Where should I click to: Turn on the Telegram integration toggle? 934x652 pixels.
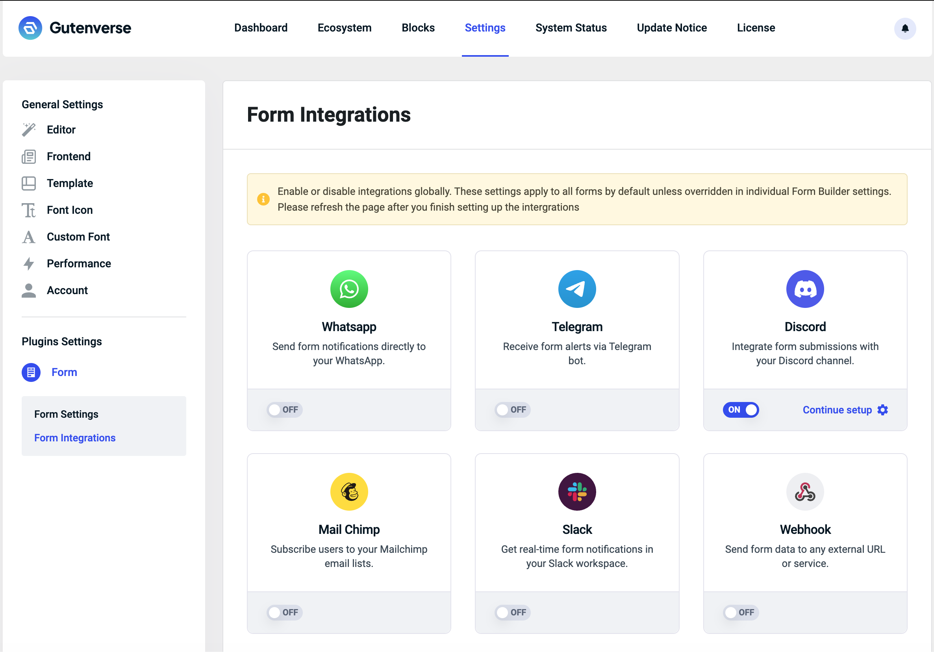(513, 409)
